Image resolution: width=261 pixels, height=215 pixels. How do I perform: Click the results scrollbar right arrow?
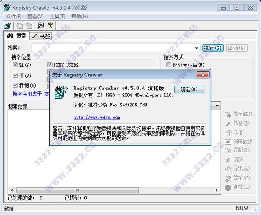216,190
